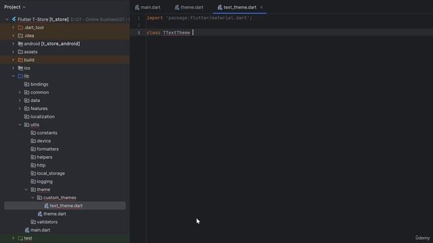Select android [t_store_android] module
The image size is (433, 243).
click(52, 43)
